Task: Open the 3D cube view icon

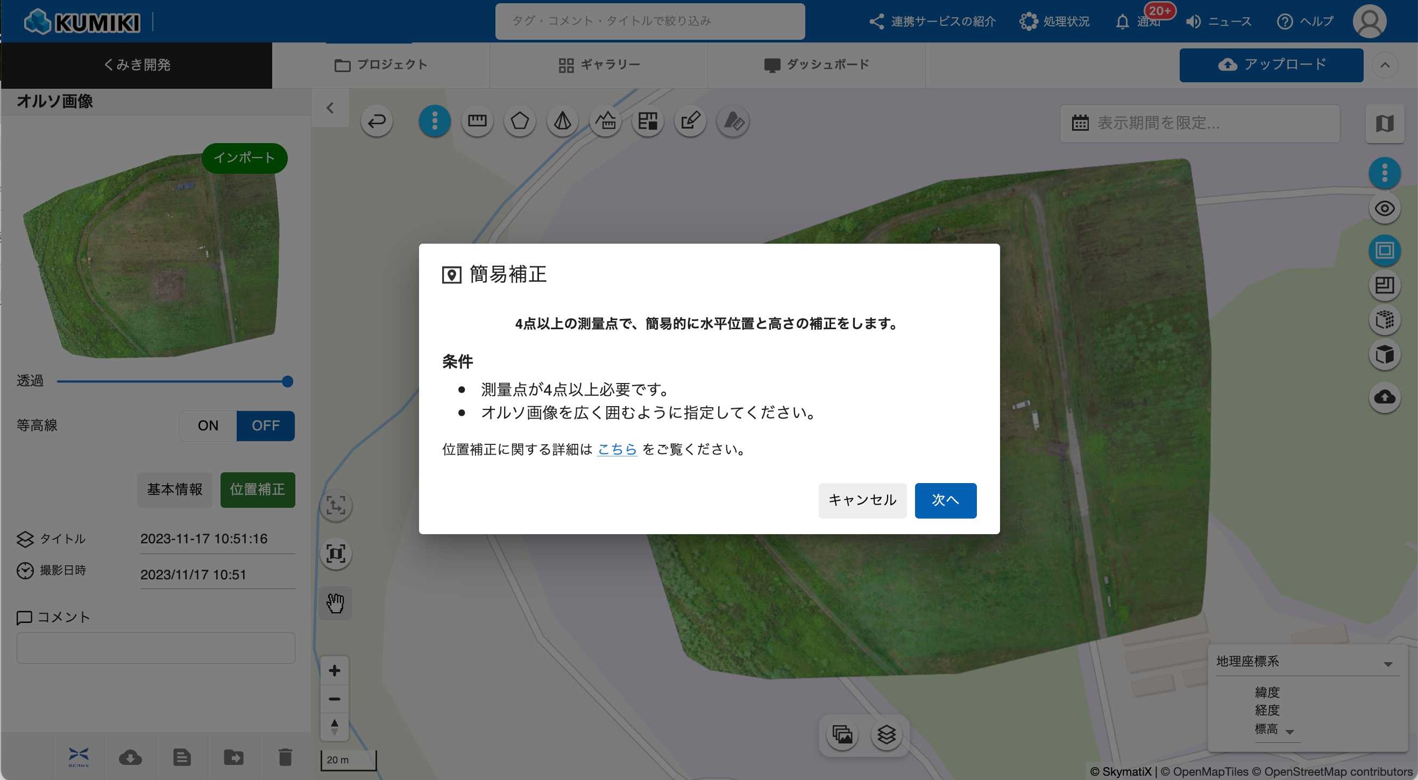Action: click(1384, 355)
